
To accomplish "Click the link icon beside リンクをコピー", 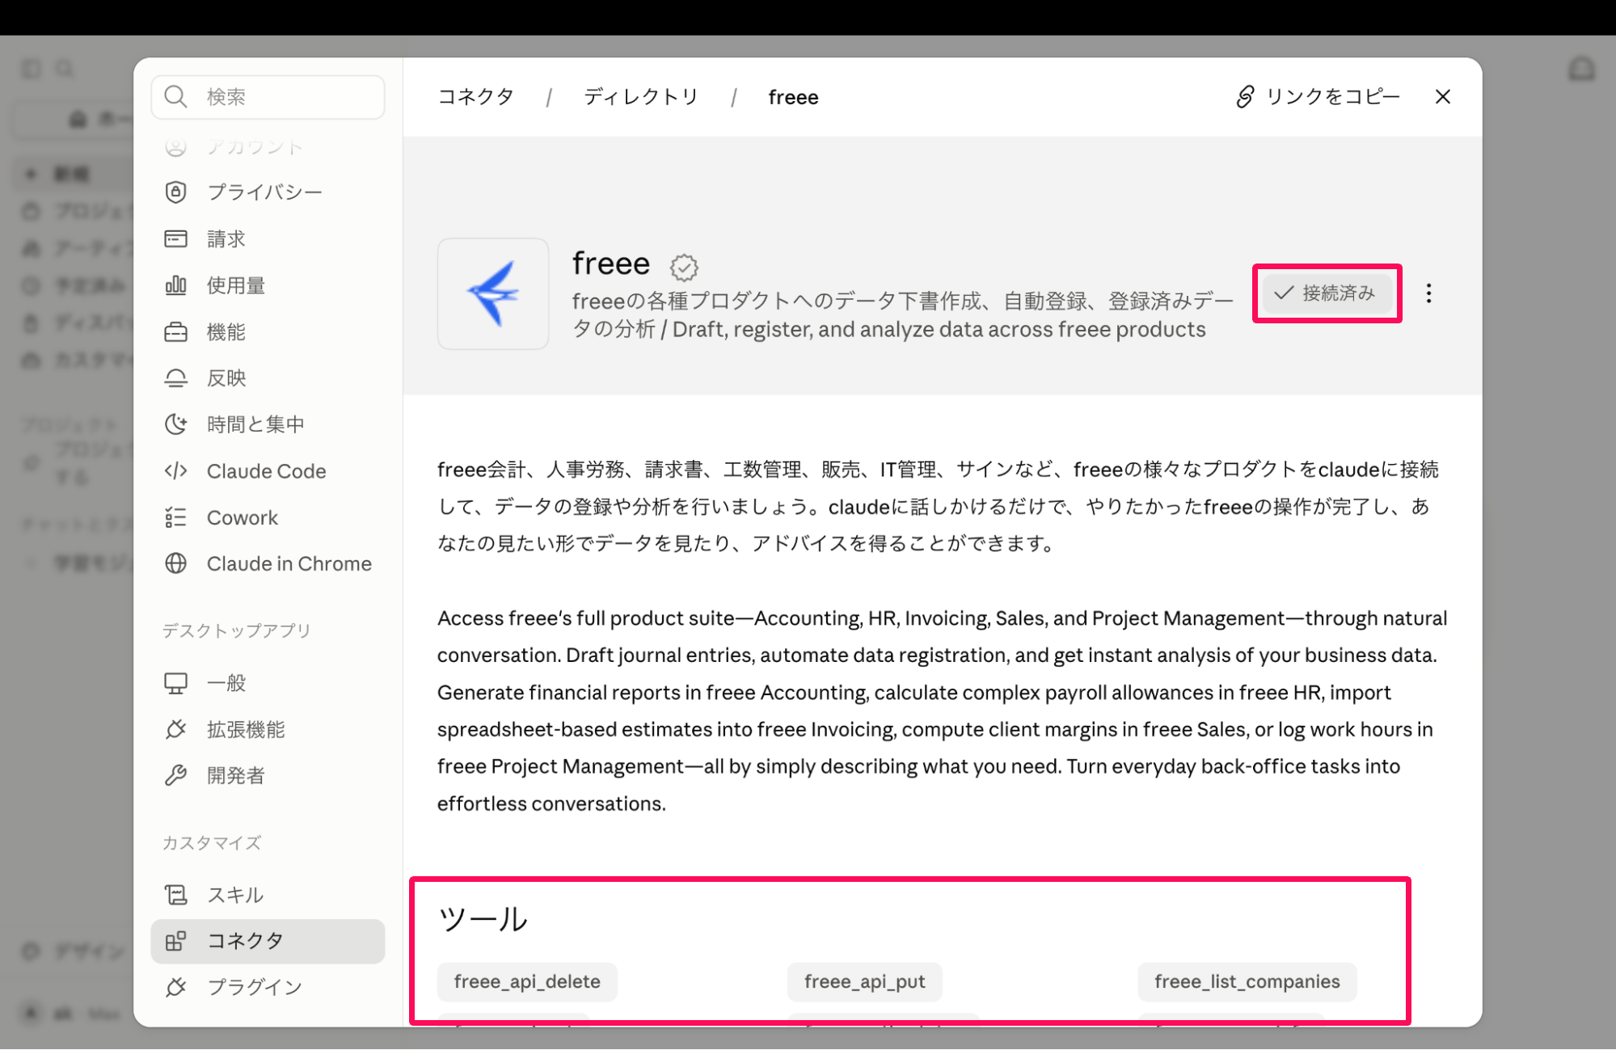I will 1245,97.
